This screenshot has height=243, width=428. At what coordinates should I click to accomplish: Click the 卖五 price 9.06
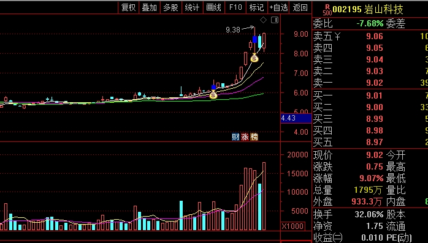375,36
